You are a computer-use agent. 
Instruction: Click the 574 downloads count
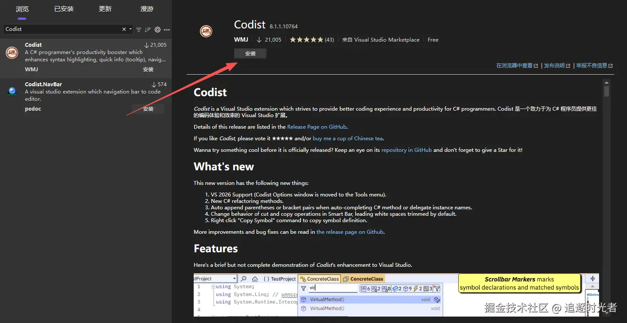point(159,85)
